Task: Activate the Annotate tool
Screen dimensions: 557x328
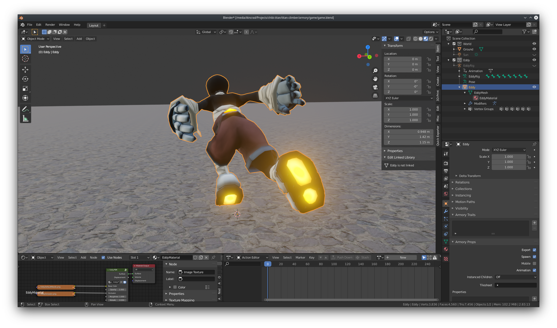Action: coord(25,109)
